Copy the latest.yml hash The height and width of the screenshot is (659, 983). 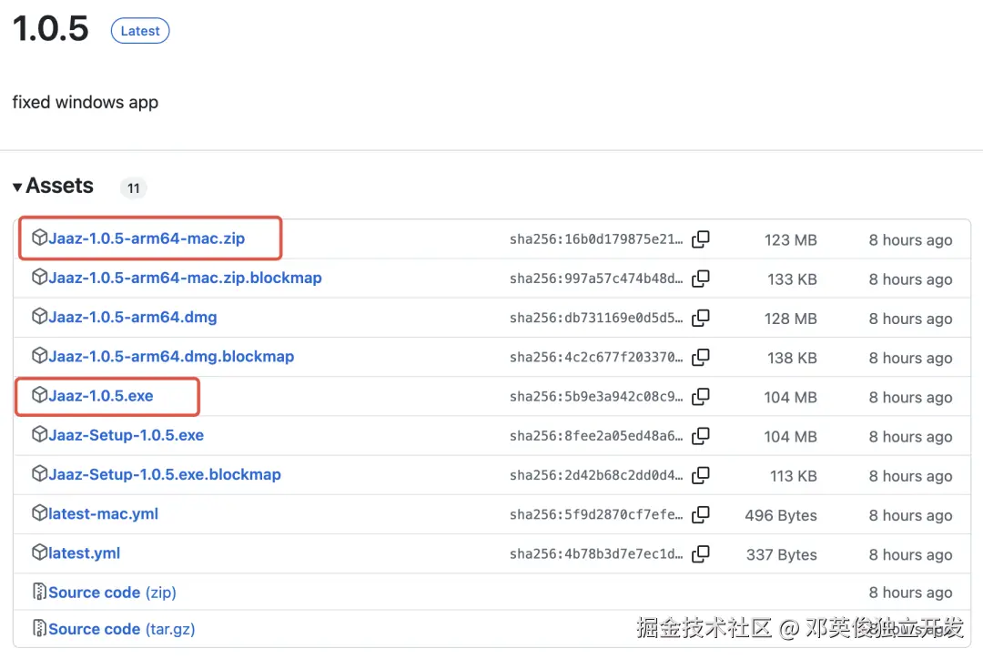pos(701,553)
